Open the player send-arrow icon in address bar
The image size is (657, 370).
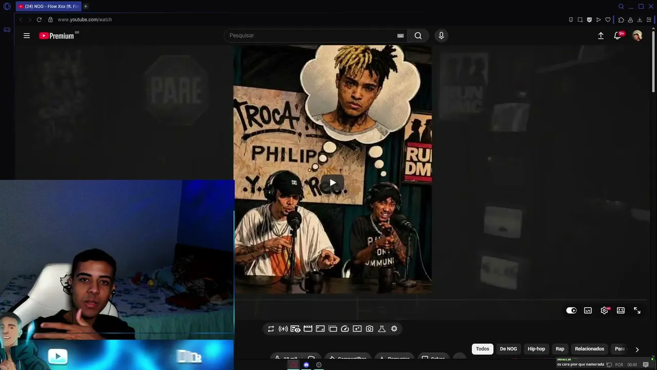(x=598, y=20)
